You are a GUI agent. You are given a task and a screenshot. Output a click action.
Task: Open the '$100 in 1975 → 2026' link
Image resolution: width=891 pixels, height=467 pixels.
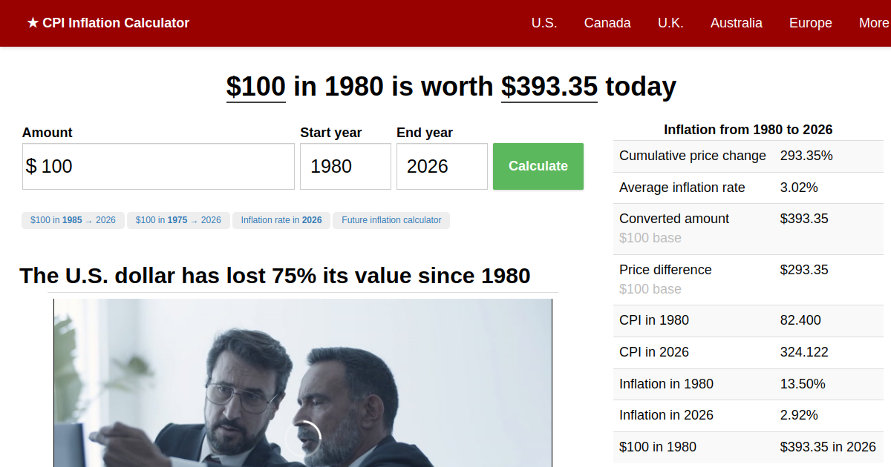coord(178,220)
